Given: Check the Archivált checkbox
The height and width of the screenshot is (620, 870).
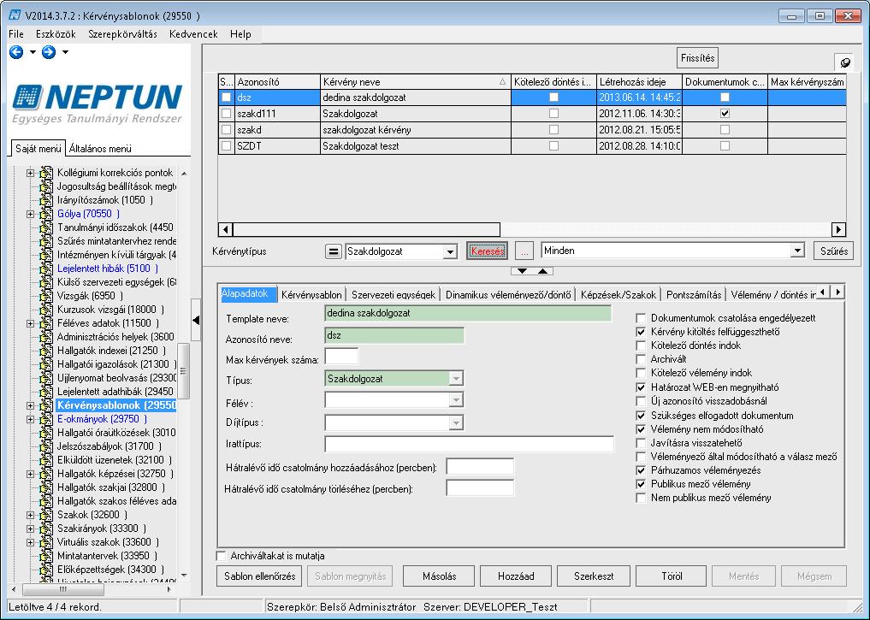Looking at the screenshot, I should 641,359.
